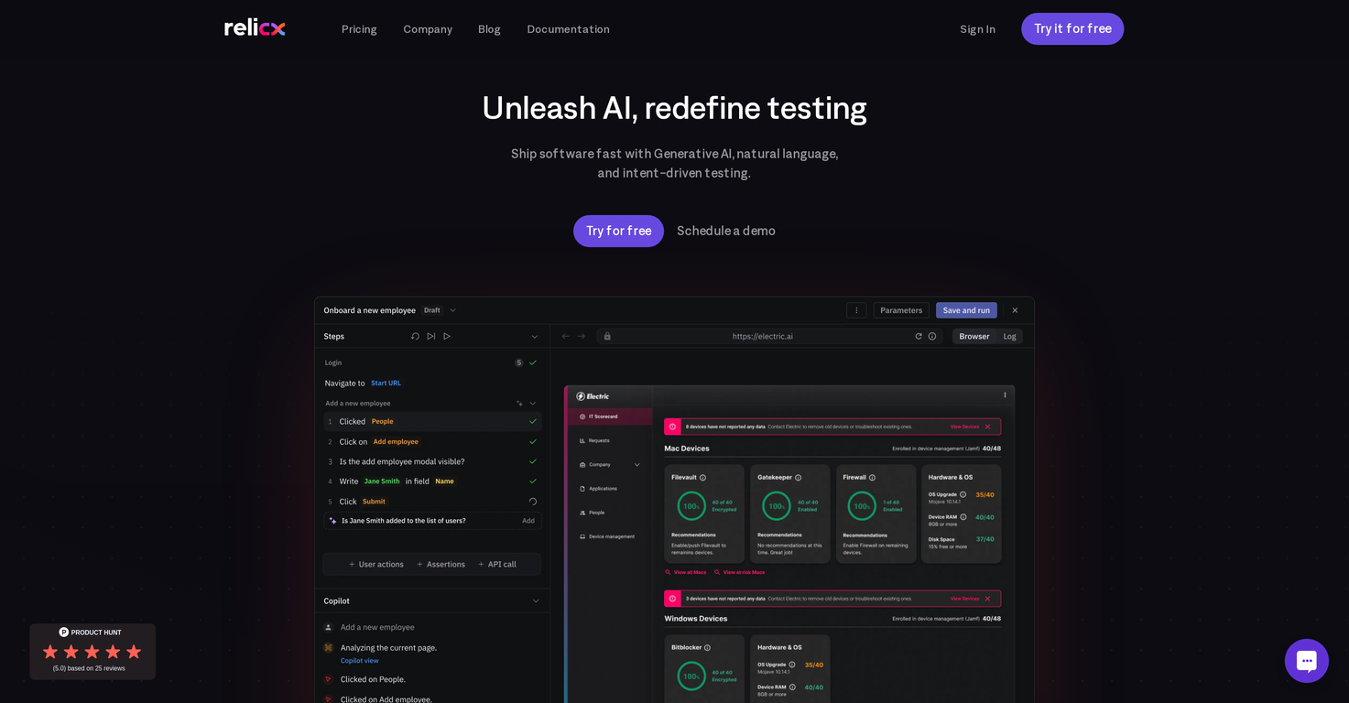
Task: Go to the Documentation page
Action: (568, 29)
